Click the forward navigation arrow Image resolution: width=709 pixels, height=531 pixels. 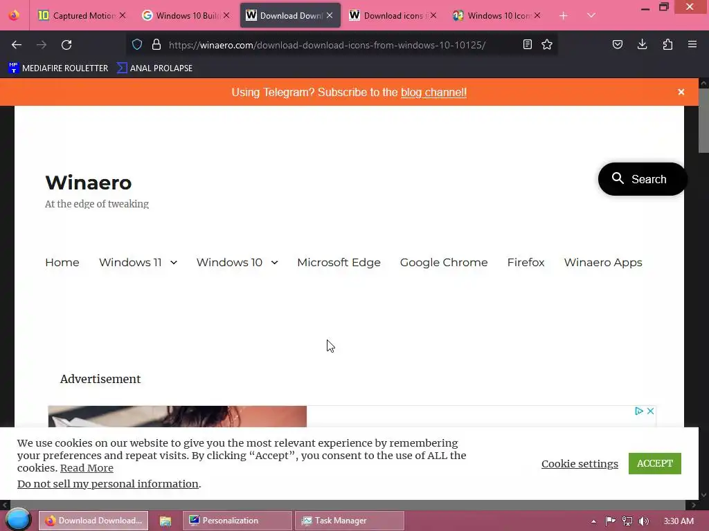point(42,45)
